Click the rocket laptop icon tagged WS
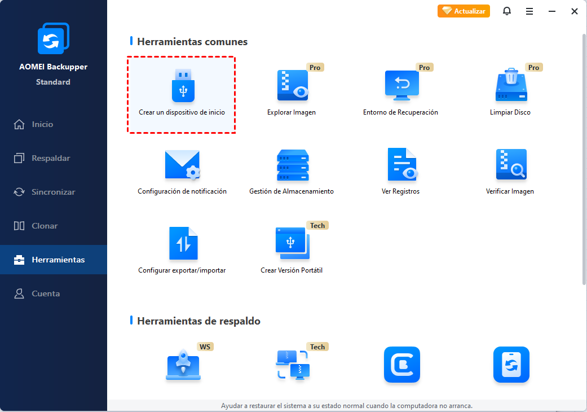The image size is (587, 412). tap(183, 365)
